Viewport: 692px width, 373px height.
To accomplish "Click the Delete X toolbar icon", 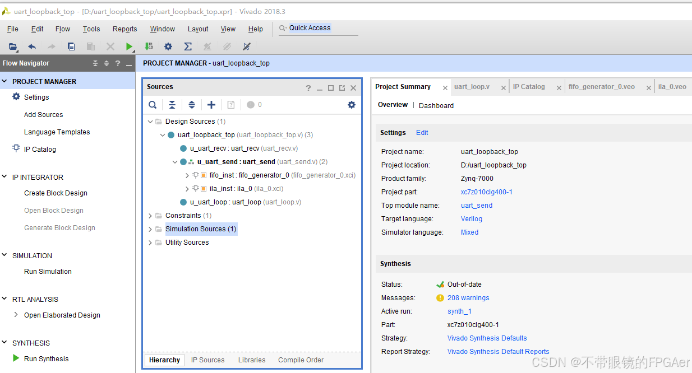I will tap(110, 46).
